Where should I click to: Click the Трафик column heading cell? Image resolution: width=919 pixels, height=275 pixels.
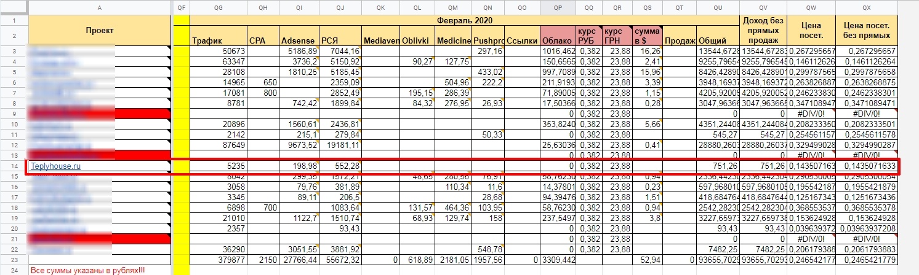[219, 36]
